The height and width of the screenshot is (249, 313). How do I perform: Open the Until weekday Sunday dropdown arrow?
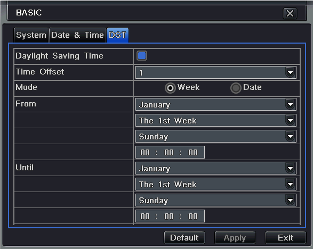pos(290,200)
